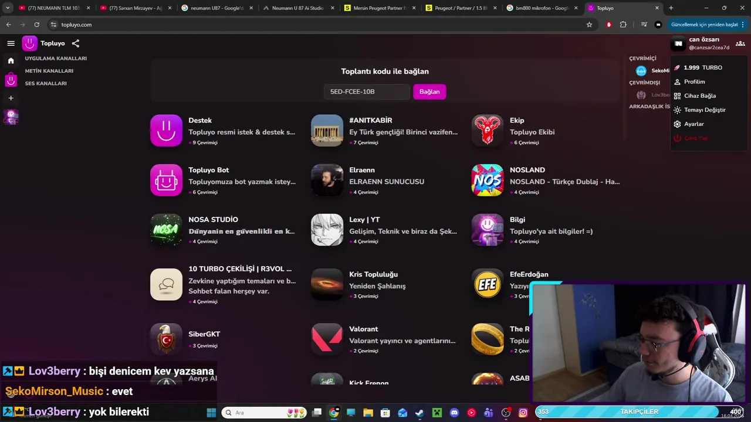751x422 pixels.
Task: Open the Destek community icon
Action: pos(166,130)
